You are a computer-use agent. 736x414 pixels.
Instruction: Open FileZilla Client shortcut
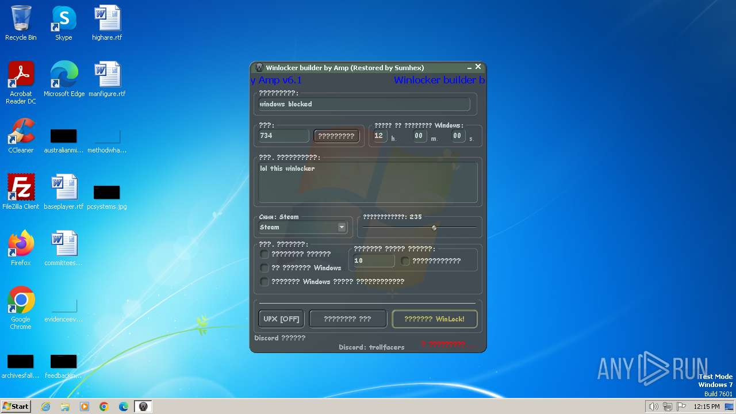(x=21, y=192)
